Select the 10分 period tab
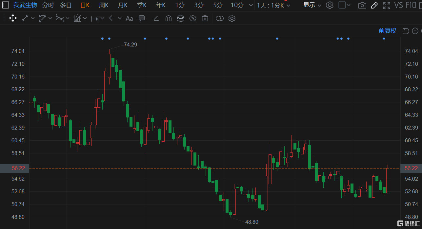This screenshot has height=229, width=422. coord(237,5)
